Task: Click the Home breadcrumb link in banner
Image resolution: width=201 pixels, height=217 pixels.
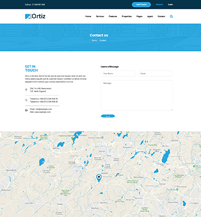Action: click(x=95, y=40)
